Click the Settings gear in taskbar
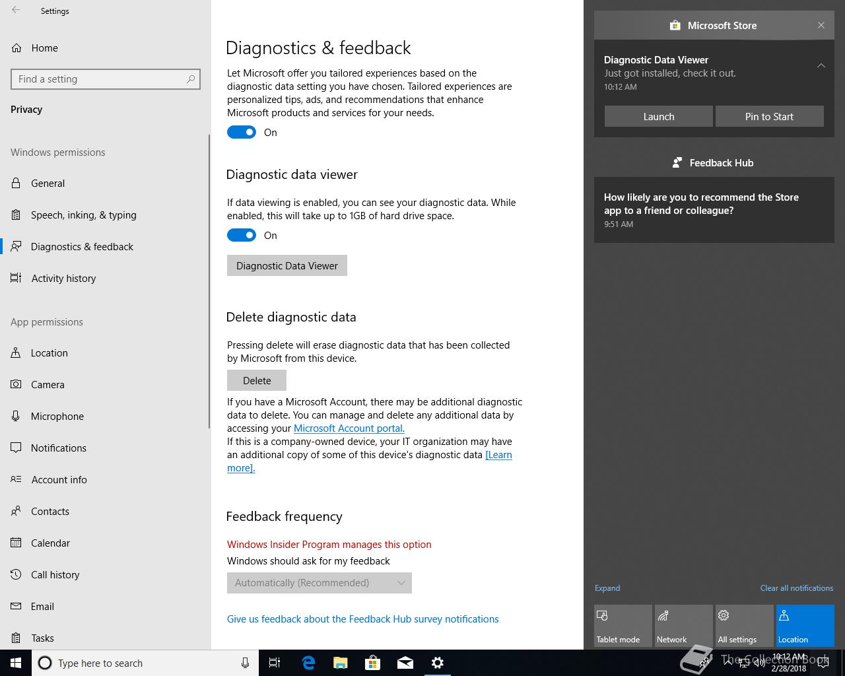Image resolution: width=845 pixels, height=676 pixels. click(437, 663)
